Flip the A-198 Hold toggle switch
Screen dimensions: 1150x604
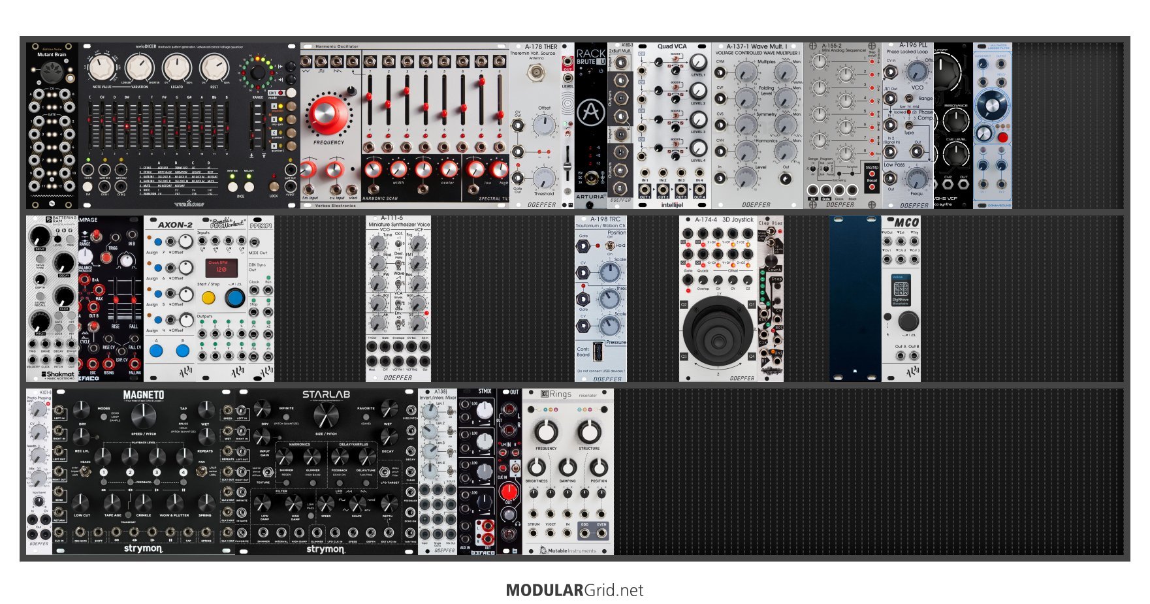[610, 246]
